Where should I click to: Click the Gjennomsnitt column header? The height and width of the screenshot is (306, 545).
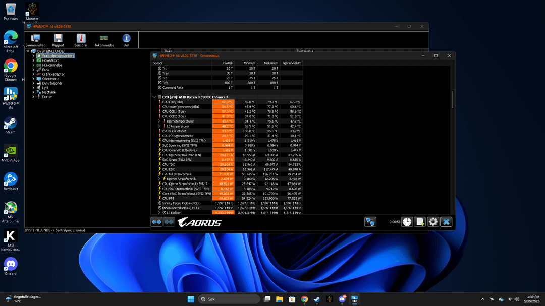[291, 63]
